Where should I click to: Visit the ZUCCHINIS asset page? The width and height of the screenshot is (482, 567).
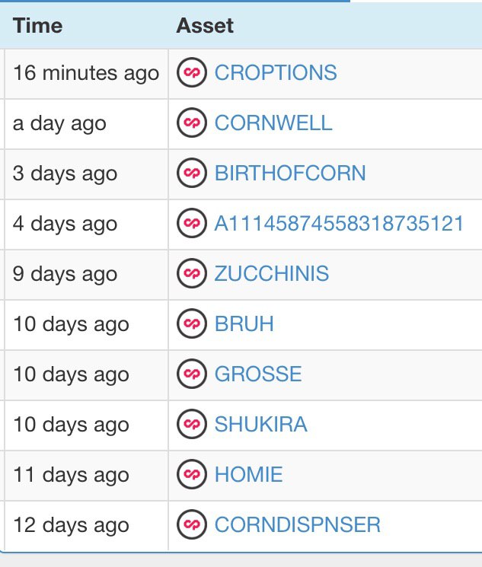[272, 274]
